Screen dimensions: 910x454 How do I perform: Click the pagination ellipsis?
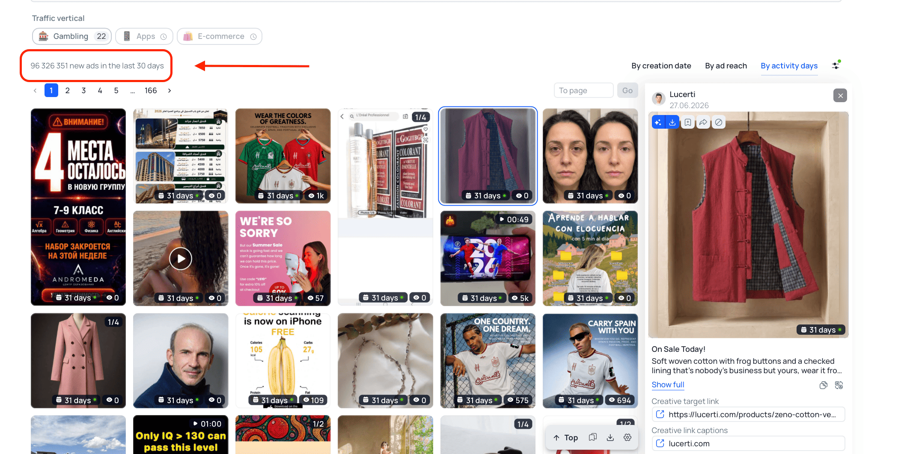133,91
